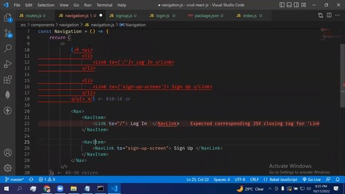Open the Search view in activity bar

[x=8, y=48]
